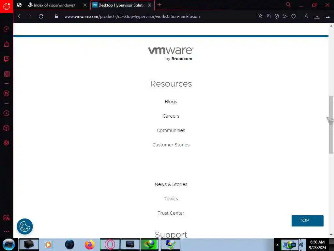Image resolution: width=334 pixels, height=251 pixels.
Task: Open the Careers link
Action: [x=171, y=116]
